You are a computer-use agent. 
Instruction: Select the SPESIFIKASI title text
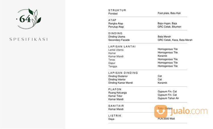point(28,39)
